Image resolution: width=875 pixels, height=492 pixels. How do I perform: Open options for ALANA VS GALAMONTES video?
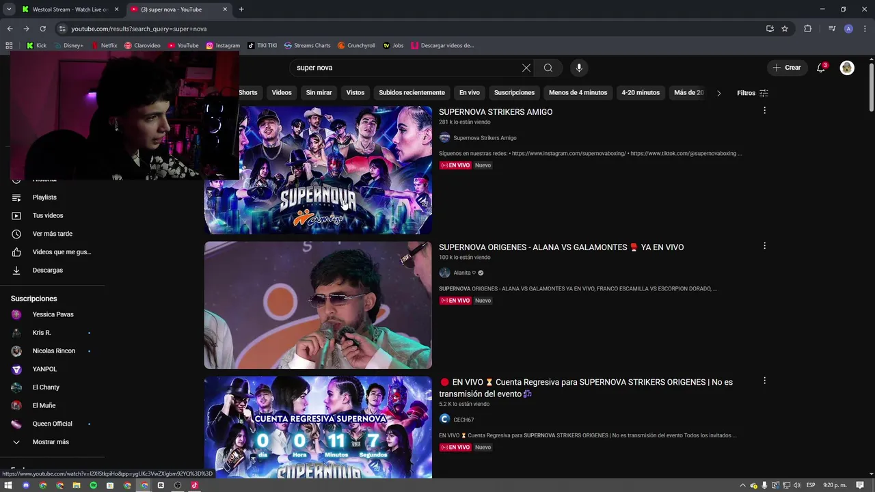pos(764,246)
